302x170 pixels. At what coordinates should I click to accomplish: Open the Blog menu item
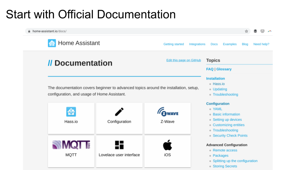tap(245, 44)
